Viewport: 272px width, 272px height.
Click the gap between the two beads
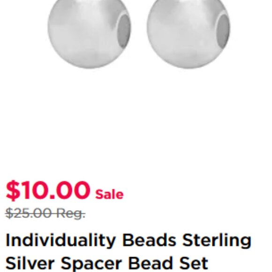pos(139,32)
